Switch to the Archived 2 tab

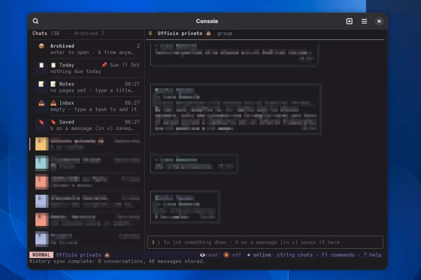pos(89,33)
